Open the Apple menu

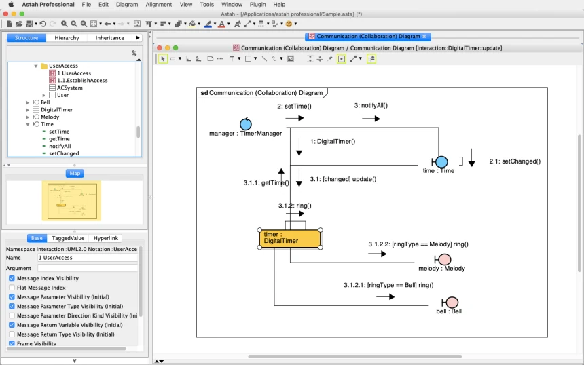point(11,5)
